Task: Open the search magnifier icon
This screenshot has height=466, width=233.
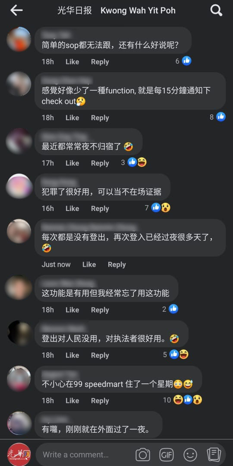Action: pos(216,11)
